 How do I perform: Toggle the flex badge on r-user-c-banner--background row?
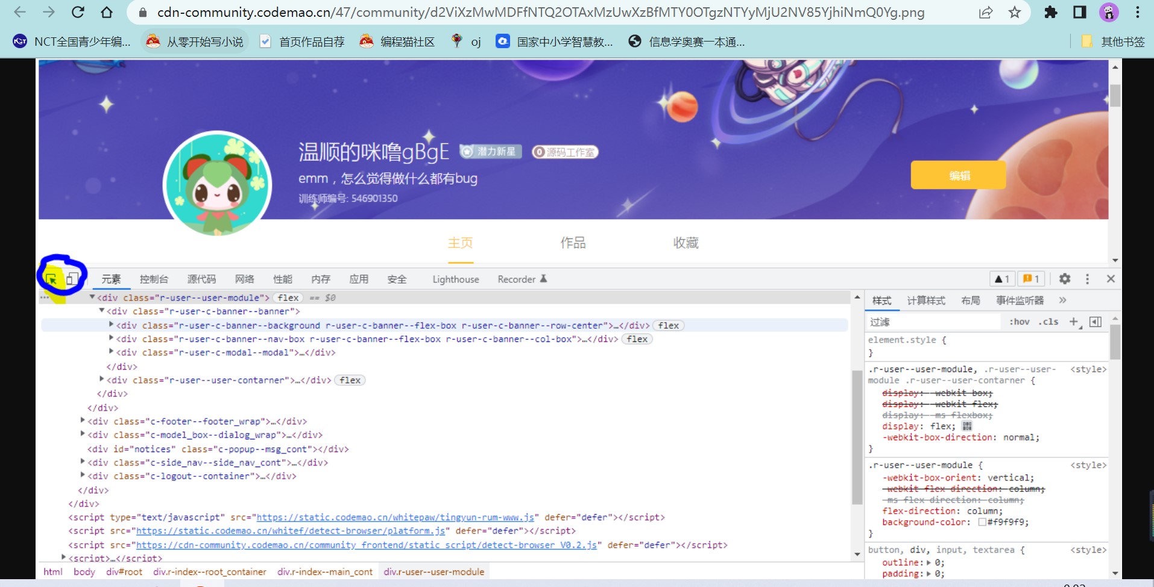tap(669, 326)
